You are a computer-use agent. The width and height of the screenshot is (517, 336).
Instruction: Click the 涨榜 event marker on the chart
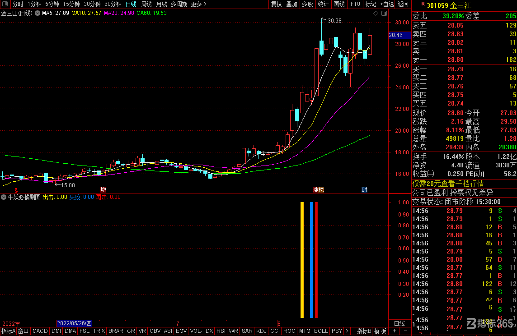click(x=319, y=189)
